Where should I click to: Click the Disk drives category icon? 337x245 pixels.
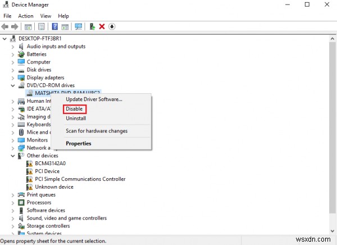coord(21,70)
